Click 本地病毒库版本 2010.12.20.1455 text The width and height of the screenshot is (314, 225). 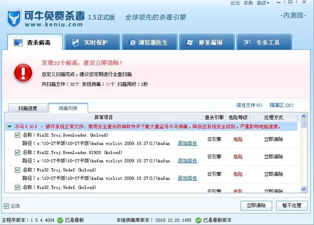coord(154,220)
